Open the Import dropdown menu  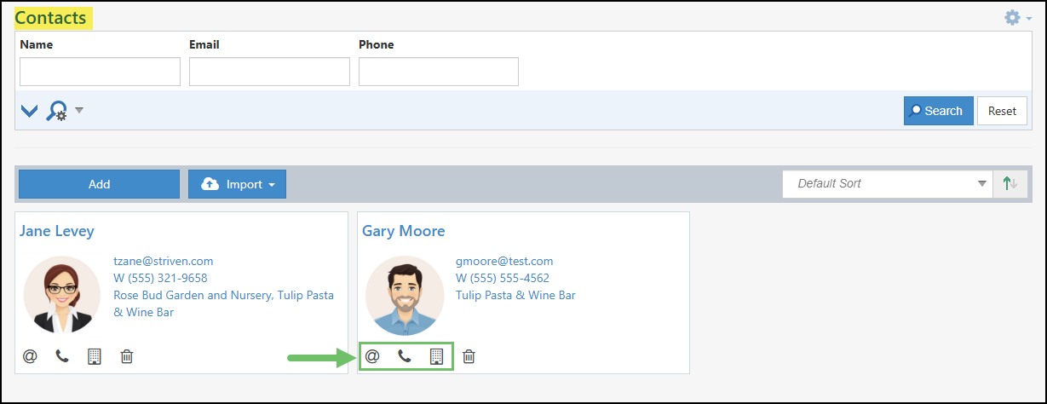point(237,184)
